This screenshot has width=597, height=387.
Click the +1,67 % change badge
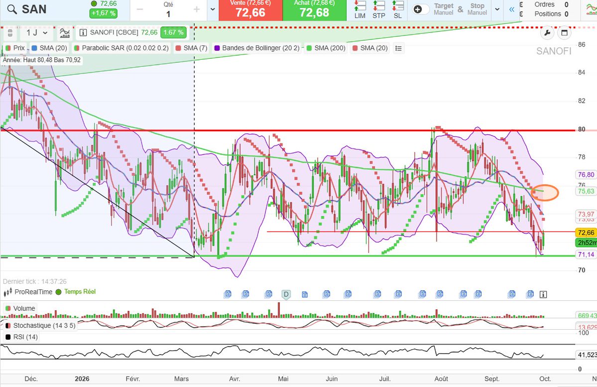pyautogui.click(x=103, y=13)
